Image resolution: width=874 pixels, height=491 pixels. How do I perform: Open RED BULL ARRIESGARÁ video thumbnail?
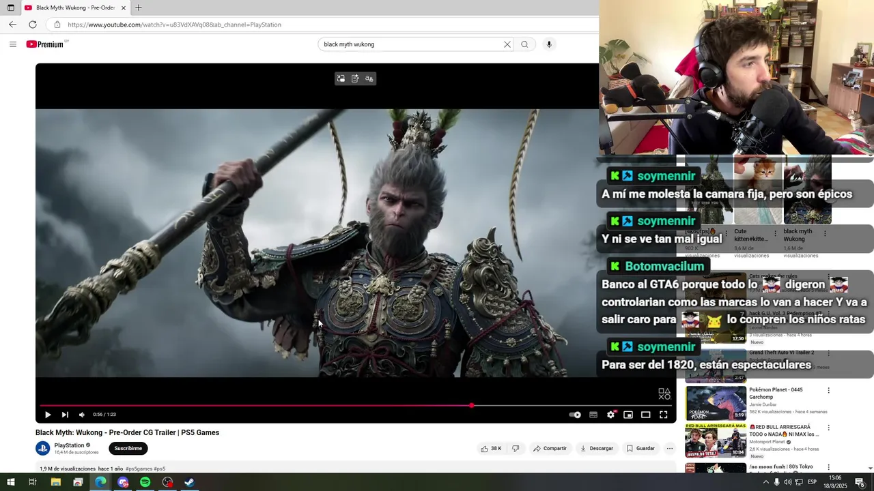click(716, 440)
